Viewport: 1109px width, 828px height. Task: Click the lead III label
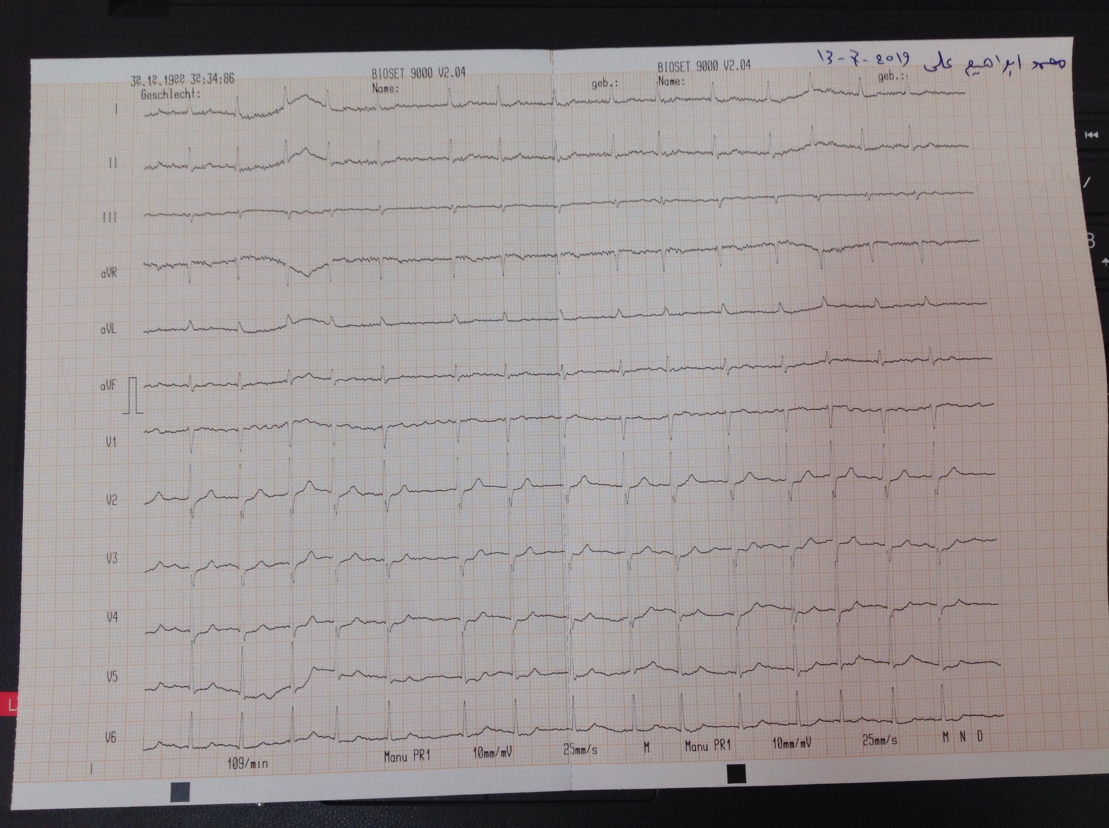pos(109,217)
